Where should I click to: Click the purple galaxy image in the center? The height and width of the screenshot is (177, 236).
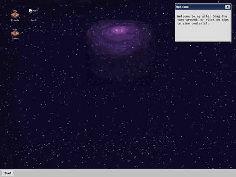[121, 52]
